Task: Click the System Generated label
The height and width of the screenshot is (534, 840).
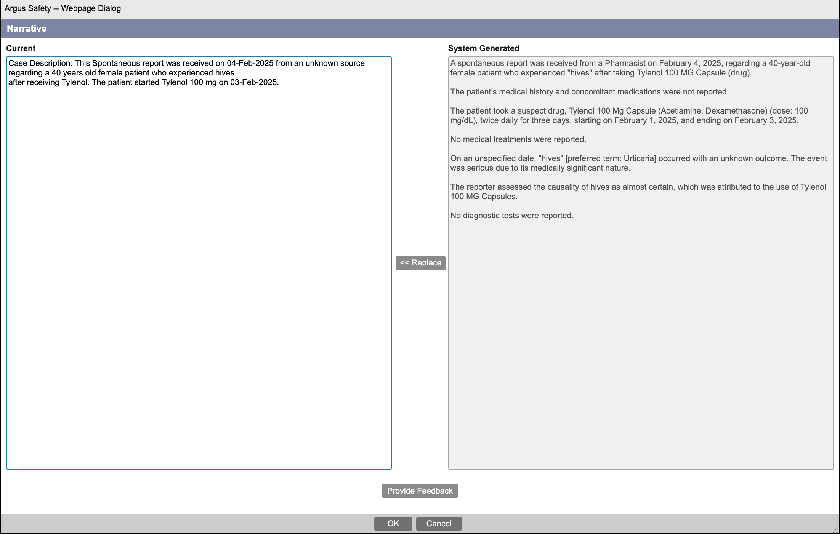Action: pyautogui.click(x=483, y=48)
